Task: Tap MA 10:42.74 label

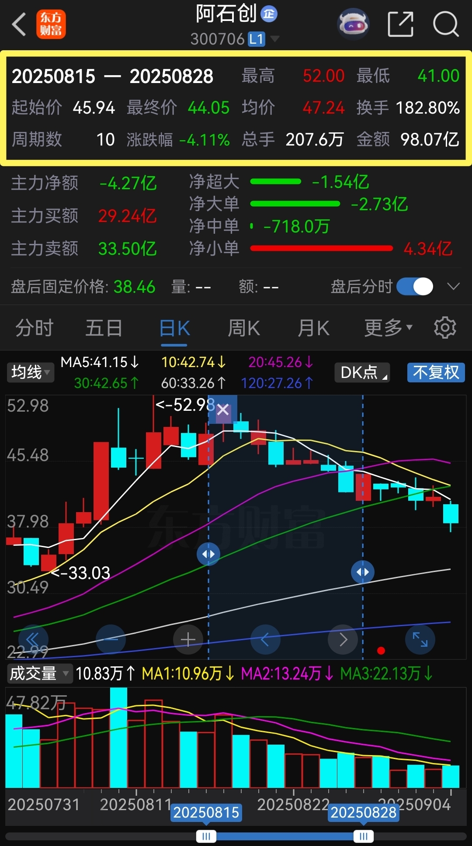Action: (x=194, y=362)
